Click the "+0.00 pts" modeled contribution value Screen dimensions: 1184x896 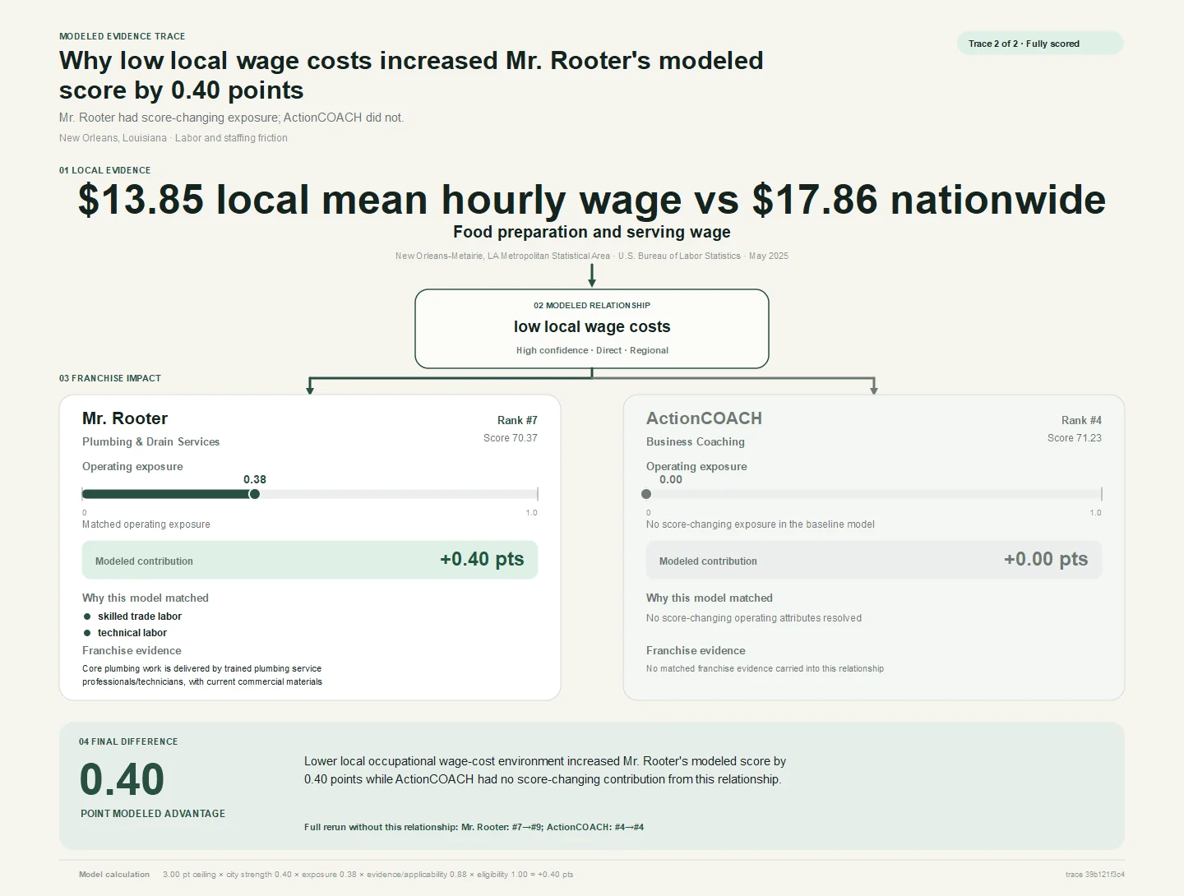pos(1046,559)
